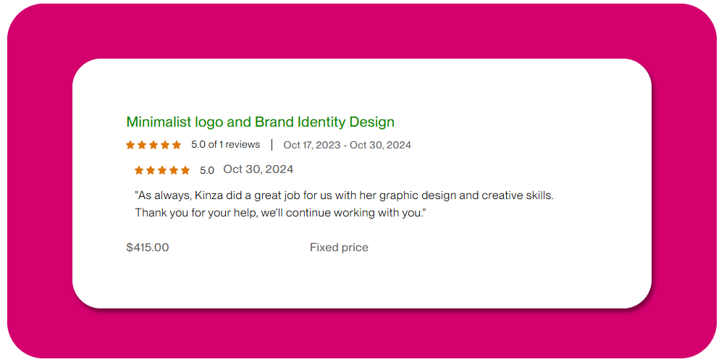Click the contract date range Oct 17, 2023 - Oct 30, 2024
The image size is (724, 362).
click(347, 145)
